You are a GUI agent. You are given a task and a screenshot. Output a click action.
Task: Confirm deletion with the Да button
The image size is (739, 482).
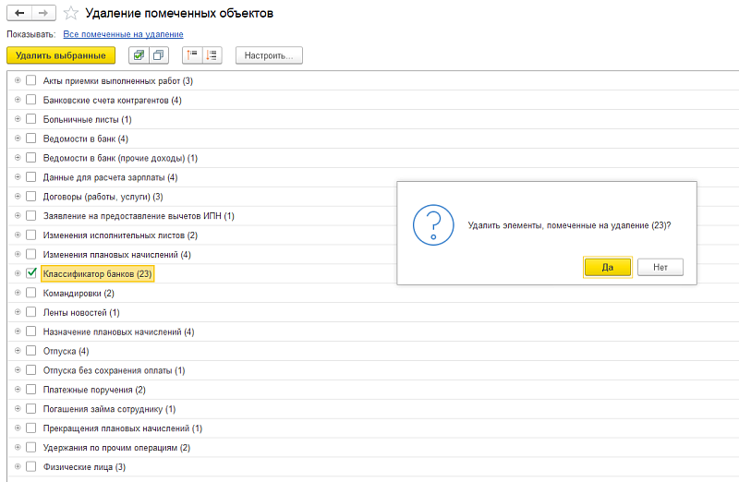click(608, 267)
